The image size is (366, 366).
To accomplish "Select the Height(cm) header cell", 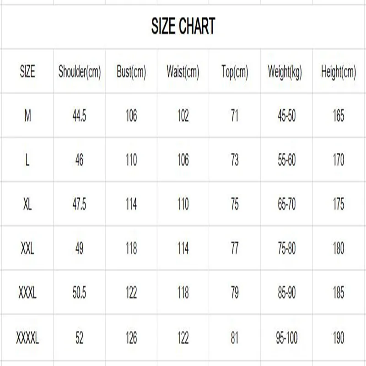I will tap(339, 71).
